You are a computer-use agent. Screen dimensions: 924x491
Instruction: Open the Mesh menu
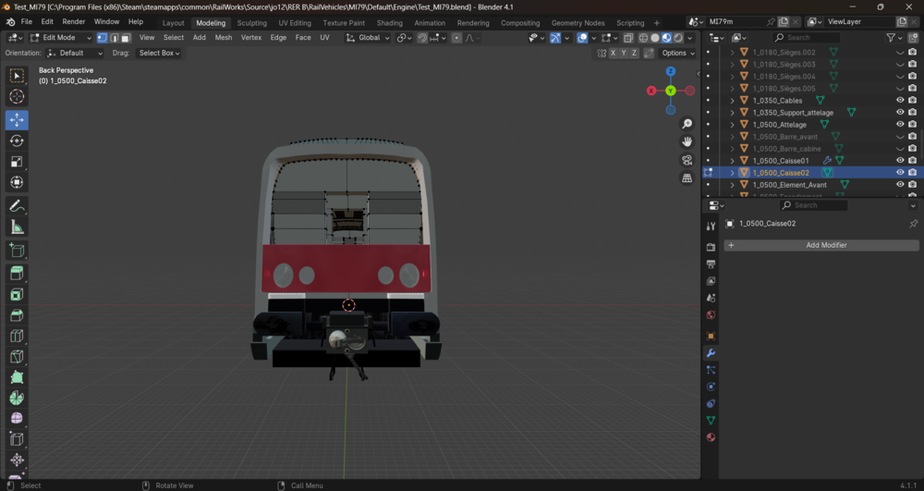(x=224, y=38)
